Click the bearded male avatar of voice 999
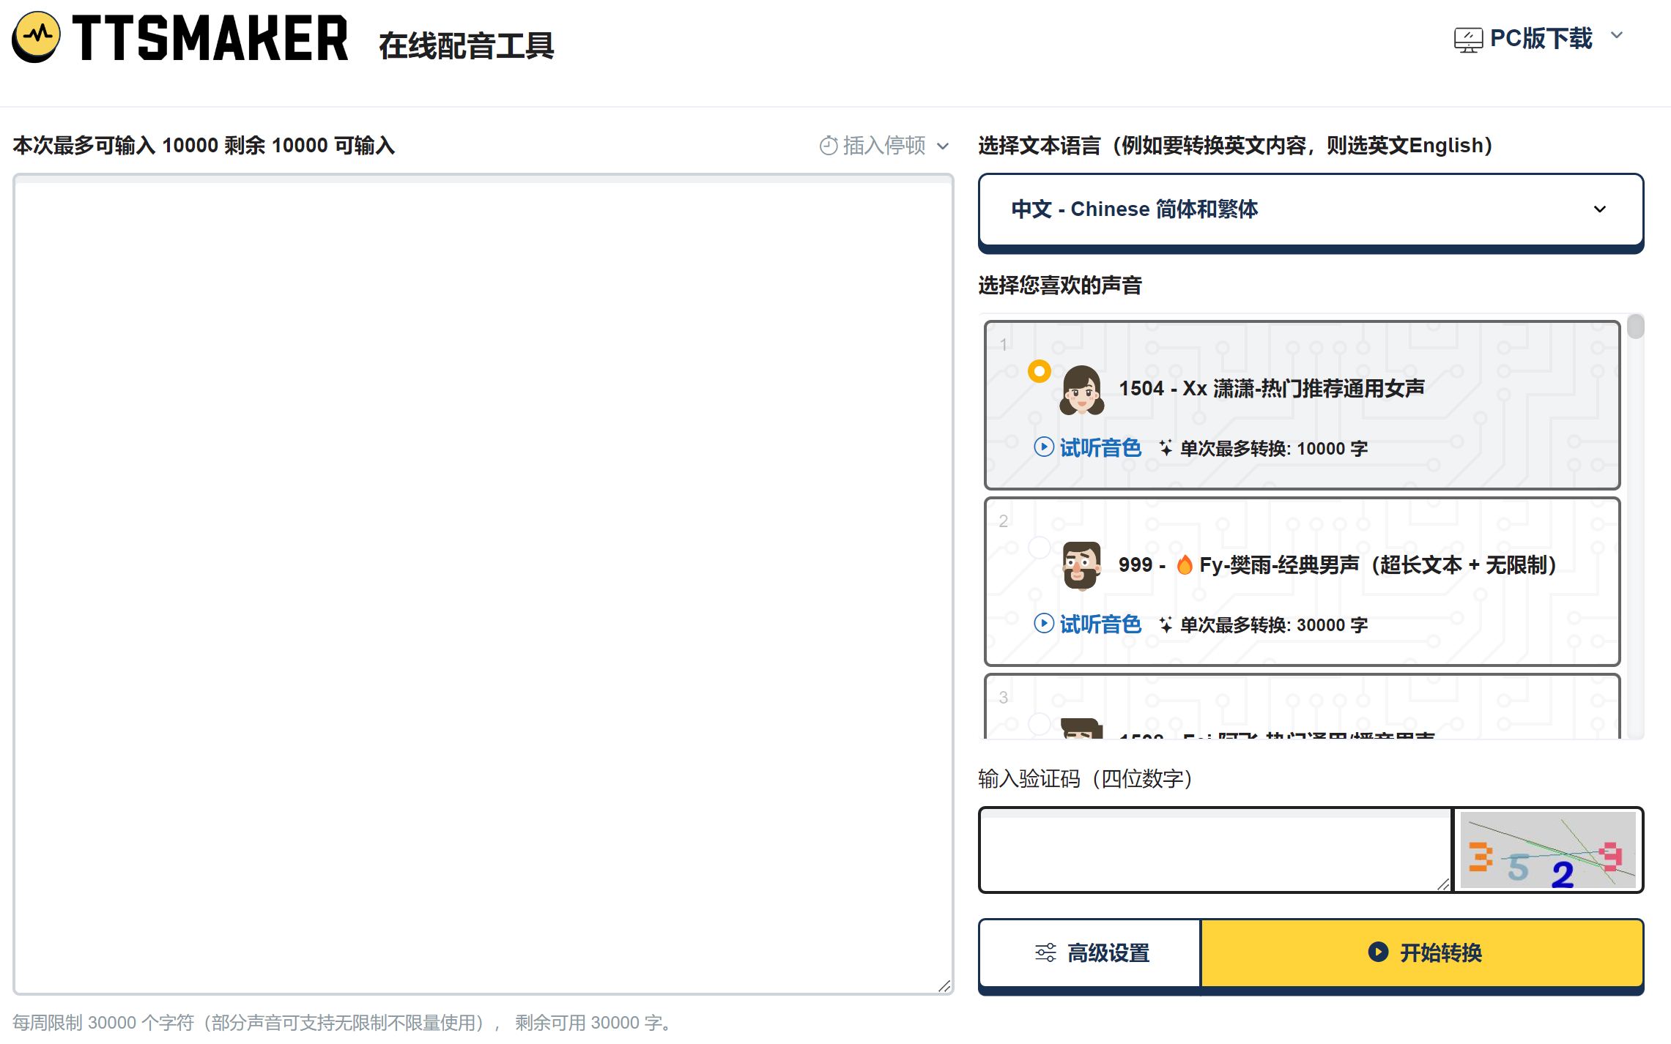The image size is (1671, 1044). click(1081, 566)
